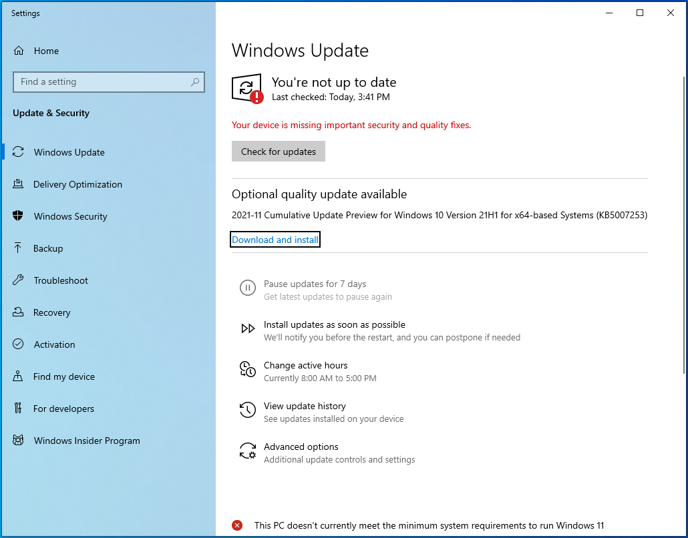Open Troubleshoot via its wrench icon

19,280
